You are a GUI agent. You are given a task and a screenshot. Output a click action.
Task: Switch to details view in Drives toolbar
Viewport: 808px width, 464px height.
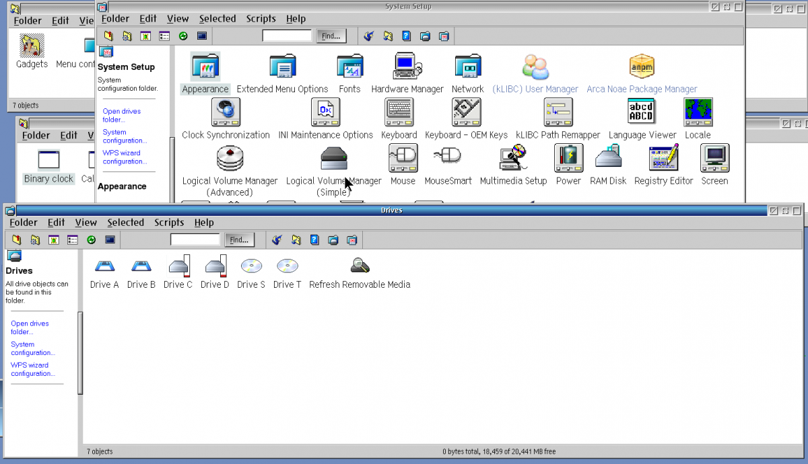pos(73,239)
